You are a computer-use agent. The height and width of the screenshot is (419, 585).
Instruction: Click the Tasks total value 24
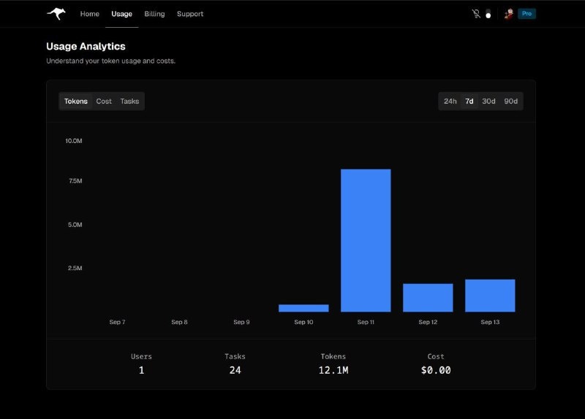[235, 370]
